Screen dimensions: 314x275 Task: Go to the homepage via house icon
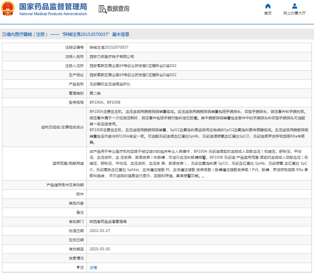point(268,6)
